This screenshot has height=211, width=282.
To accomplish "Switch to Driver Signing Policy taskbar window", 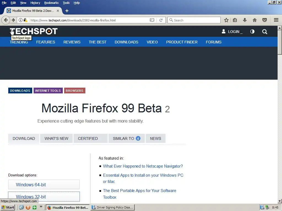I will (113, 207).
